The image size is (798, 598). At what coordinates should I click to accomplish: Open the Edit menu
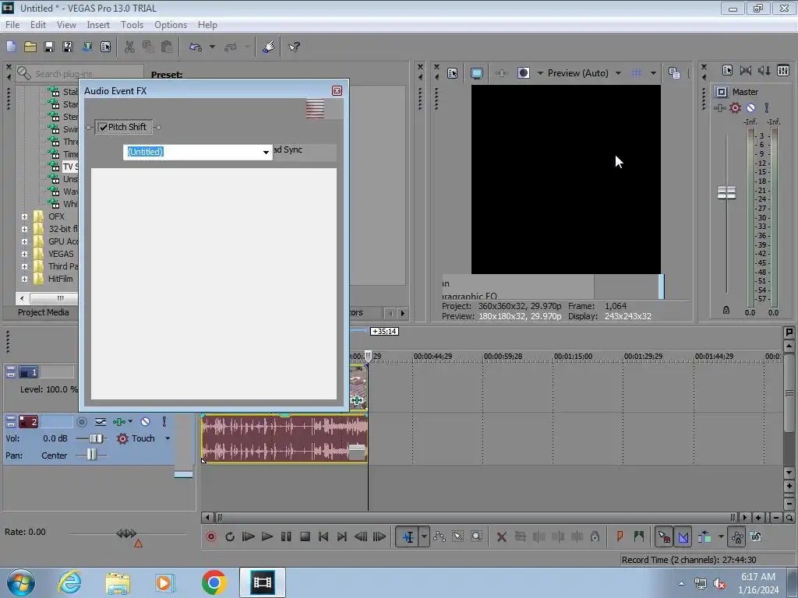point(37,24)
